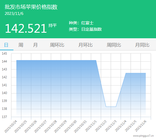This screenshot has height=139, width=156.
Task: Open the 月环比 month-over-month tab
Action: point(86,45)
